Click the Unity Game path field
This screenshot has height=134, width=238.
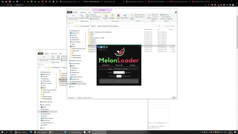tap(126, 69)
